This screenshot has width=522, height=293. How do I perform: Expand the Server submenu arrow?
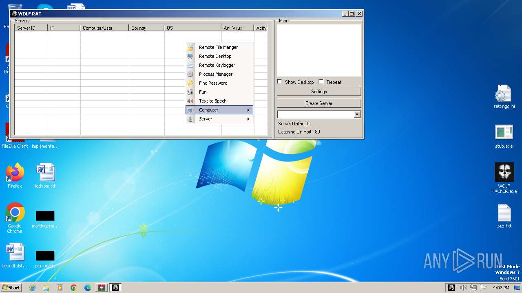(248, 119)
